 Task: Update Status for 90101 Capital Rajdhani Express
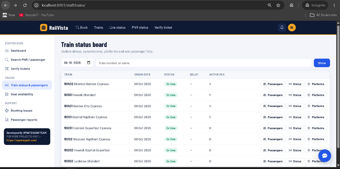295,117
